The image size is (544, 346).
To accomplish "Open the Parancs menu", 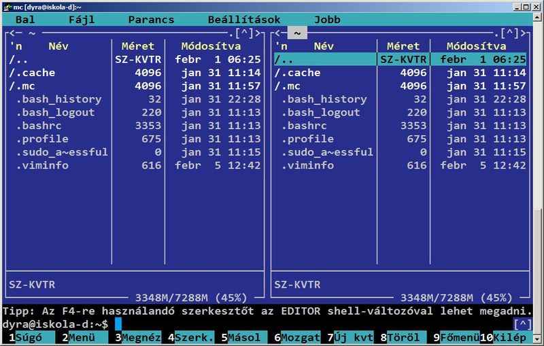I will click(151, 20).
